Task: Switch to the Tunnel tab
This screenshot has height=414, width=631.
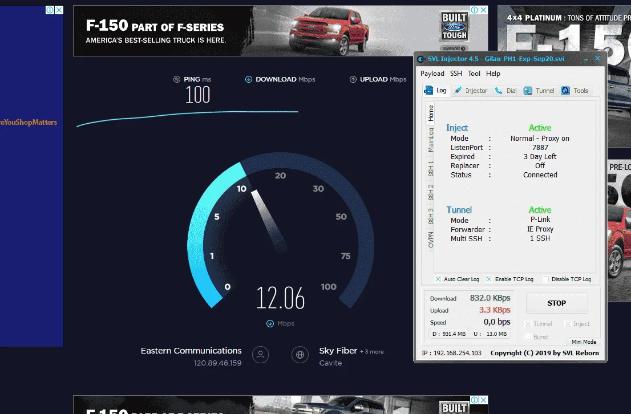Action: click(539, 91)
